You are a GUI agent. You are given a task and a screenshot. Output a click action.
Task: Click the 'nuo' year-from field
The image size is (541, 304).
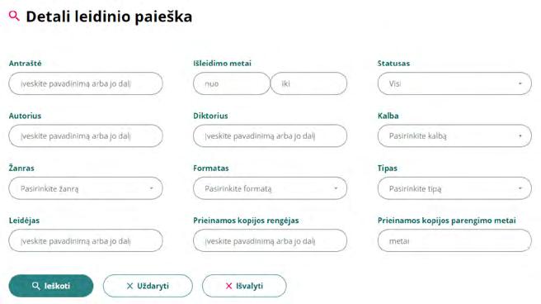(232, 83)
